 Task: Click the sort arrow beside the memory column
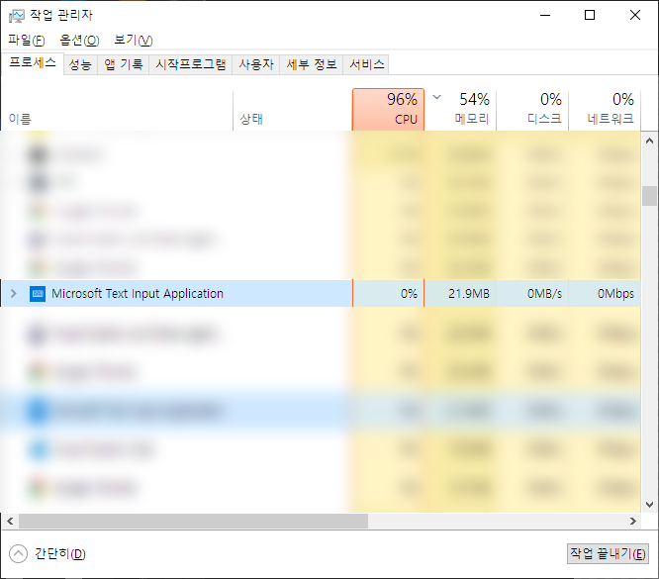tap(437, 97)
